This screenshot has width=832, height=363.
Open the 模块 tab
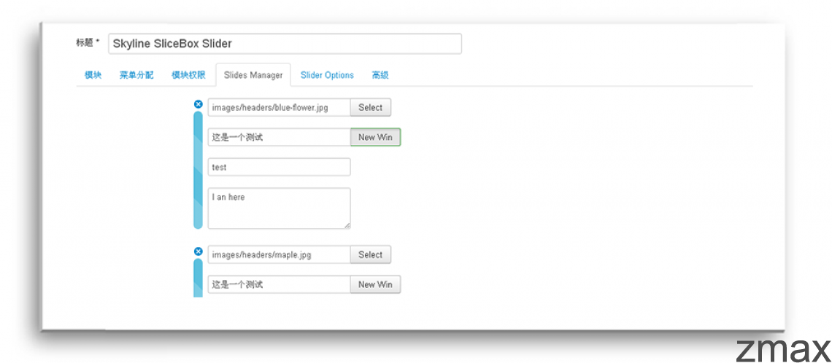(93, 75)
